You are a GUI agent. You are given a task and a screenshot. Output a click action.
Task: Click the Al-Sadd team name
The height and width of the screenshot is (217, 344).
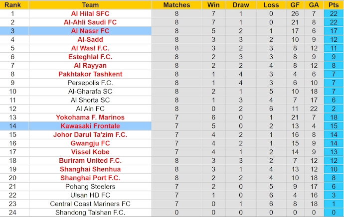90,39
